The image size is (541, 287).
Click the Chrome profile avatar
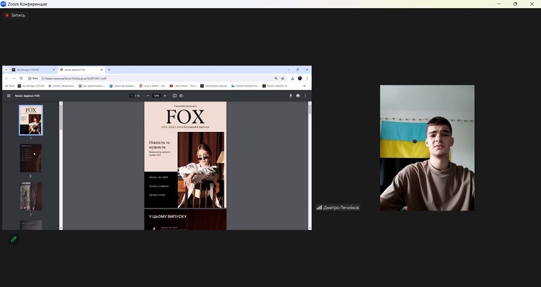(300, 79)
